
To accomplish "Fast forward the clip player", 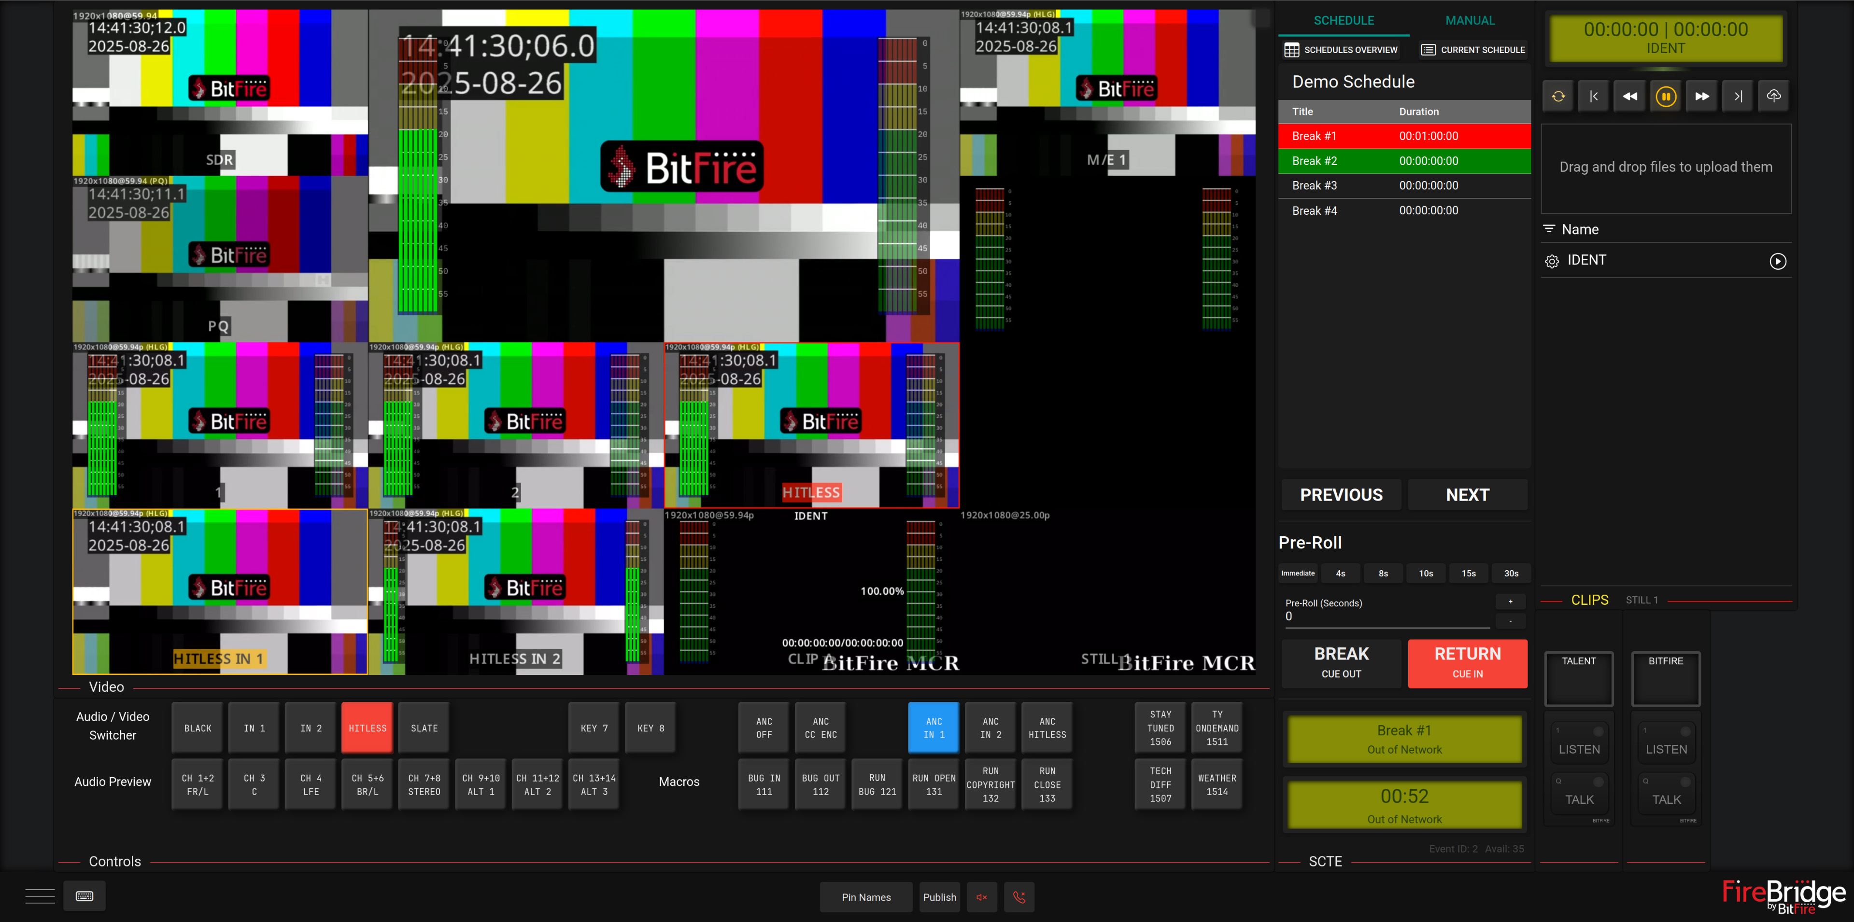I will 1702,97.
